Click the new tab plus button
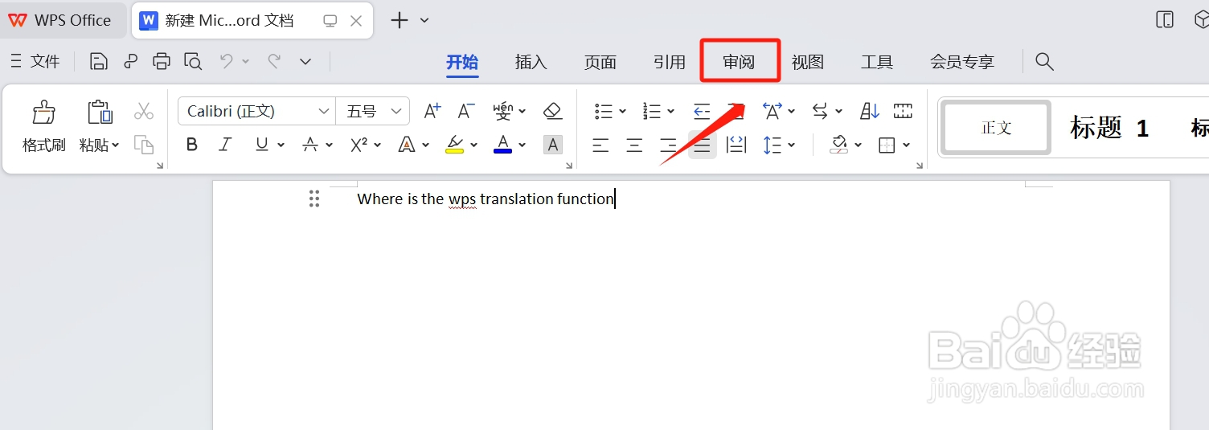 click(x=400, y=21)
